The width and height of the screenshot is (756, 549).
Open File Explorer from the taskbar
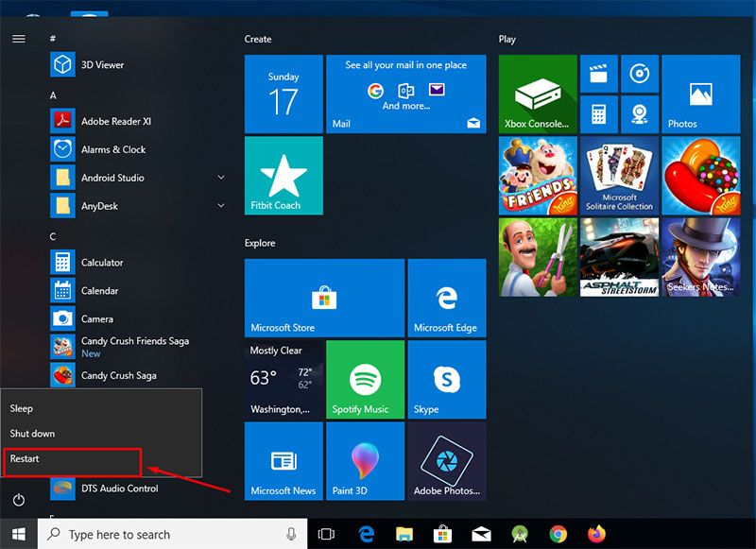click(x=404, y=534)
